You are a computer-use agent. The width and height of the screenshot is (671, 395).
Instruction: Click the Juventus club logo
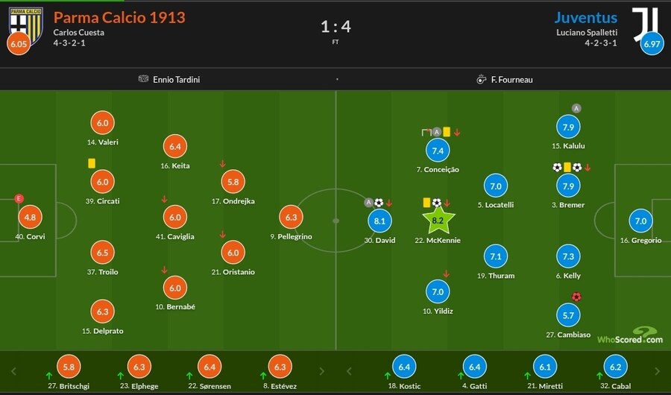tap(643, 22)
